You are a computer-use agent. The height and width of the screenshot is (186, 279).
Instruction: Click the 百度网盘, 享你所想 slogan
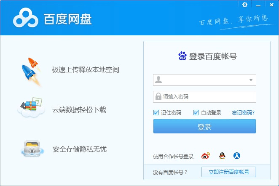[233, 21]
